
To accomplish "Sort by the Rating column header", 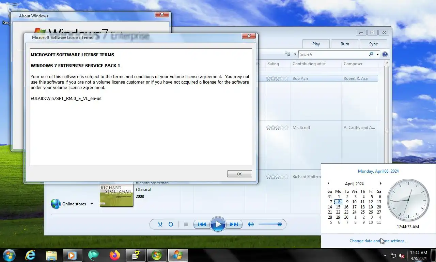I will 273,64.
